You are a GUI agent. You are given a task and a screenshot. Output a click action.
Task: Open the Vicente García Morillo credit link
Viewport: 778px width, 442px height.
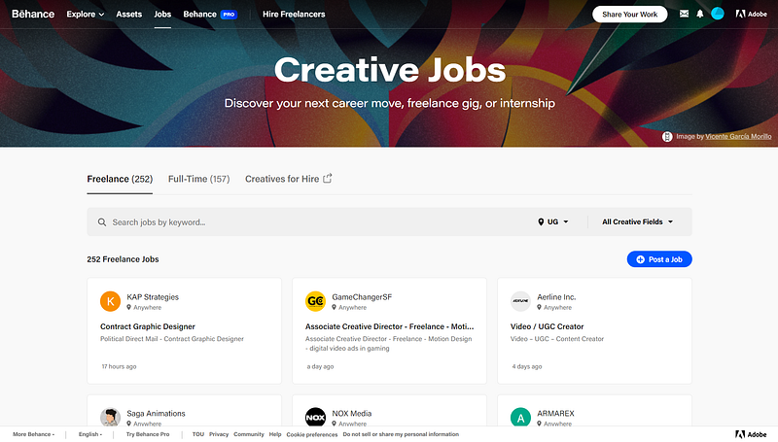point(738,137)
